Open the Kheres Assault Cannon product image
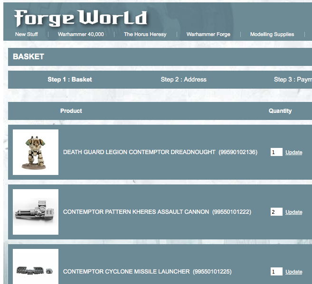This screenshot has height=284, width=312. (x=36, y=212)
